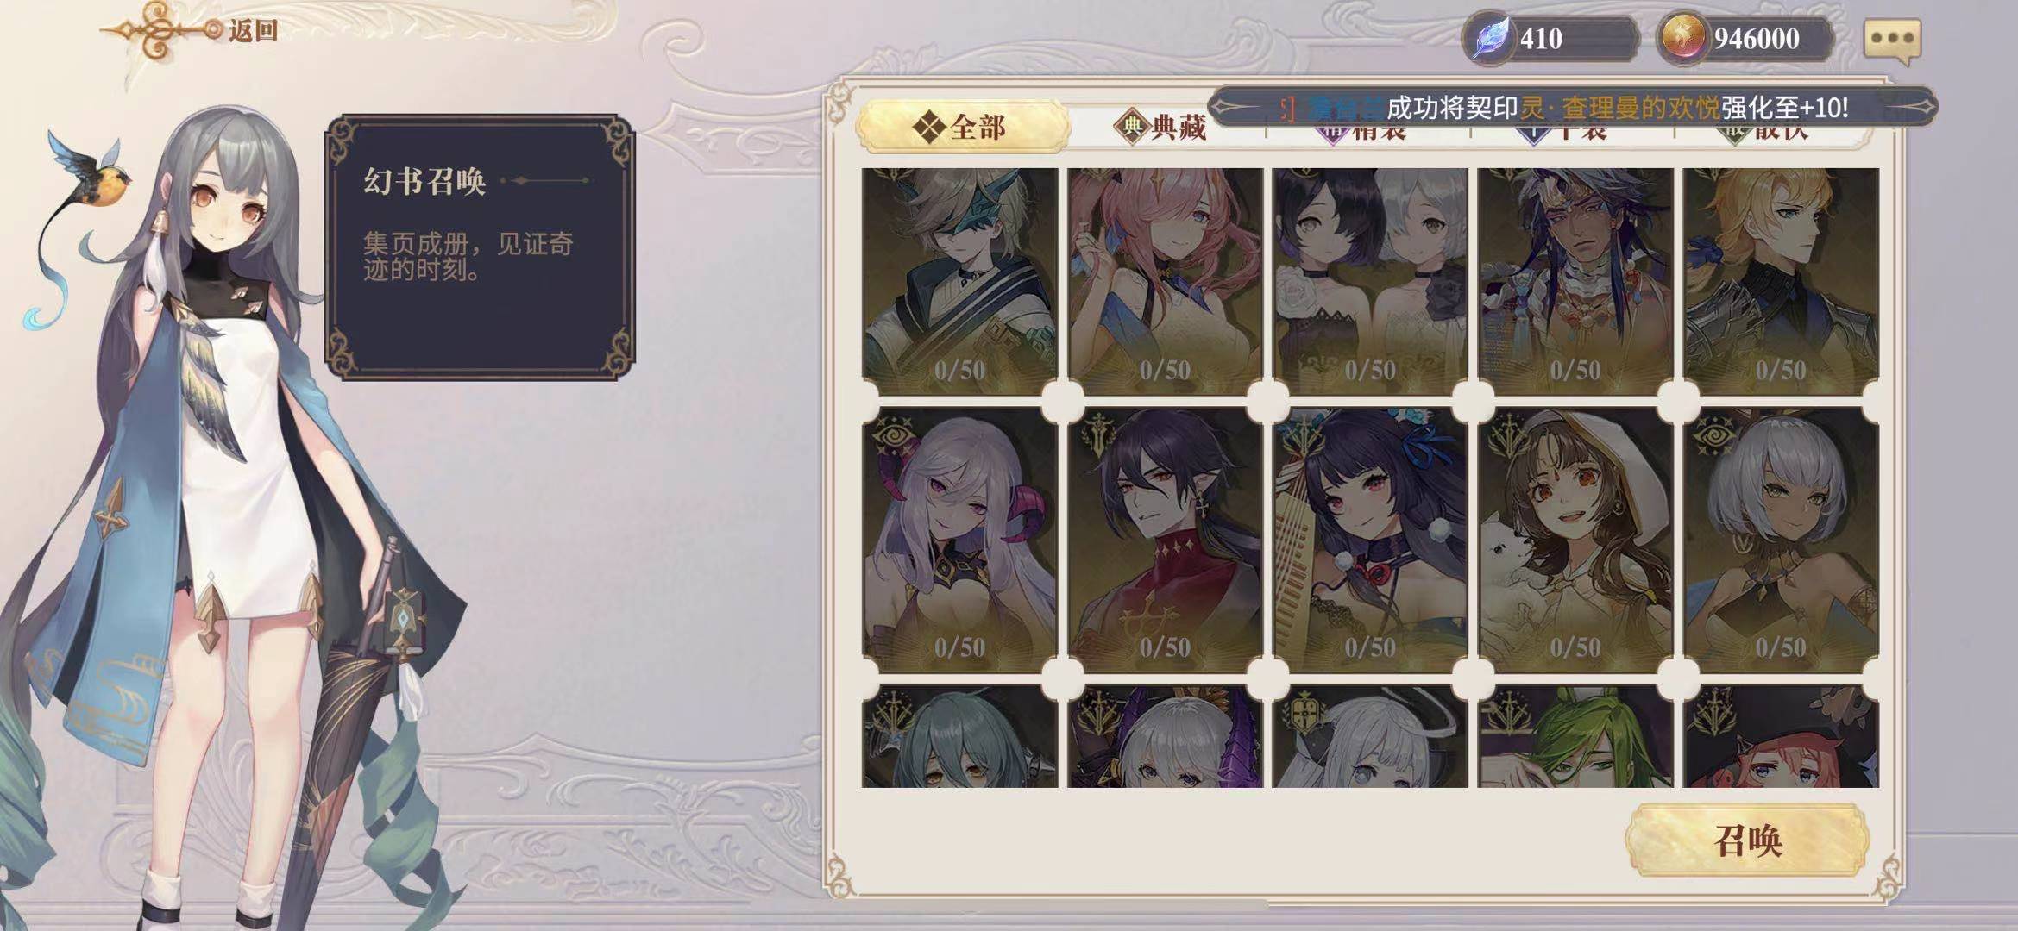Click the 召唤 summon button
The width and height of the screenshot is (2018, 931).
1747,840
